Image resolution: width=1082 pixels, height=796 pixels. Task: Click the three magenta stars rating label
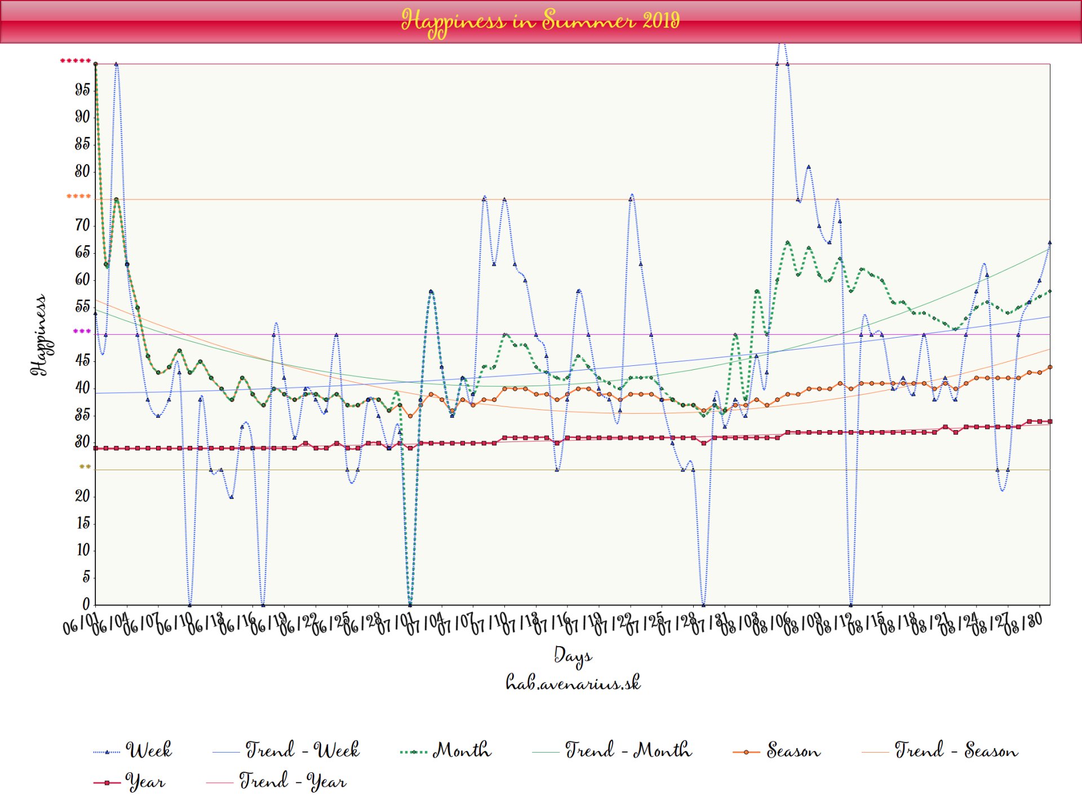(82, 331)
